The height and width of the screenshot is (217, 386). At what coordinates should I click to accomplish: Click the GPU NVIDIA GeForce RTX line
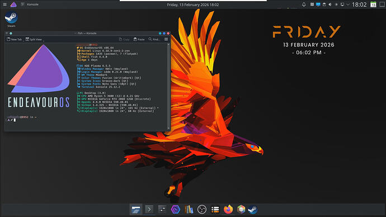point(114,99)
